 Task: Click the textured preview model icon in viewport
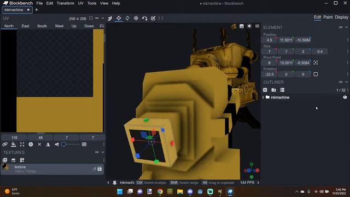(234, 26)
